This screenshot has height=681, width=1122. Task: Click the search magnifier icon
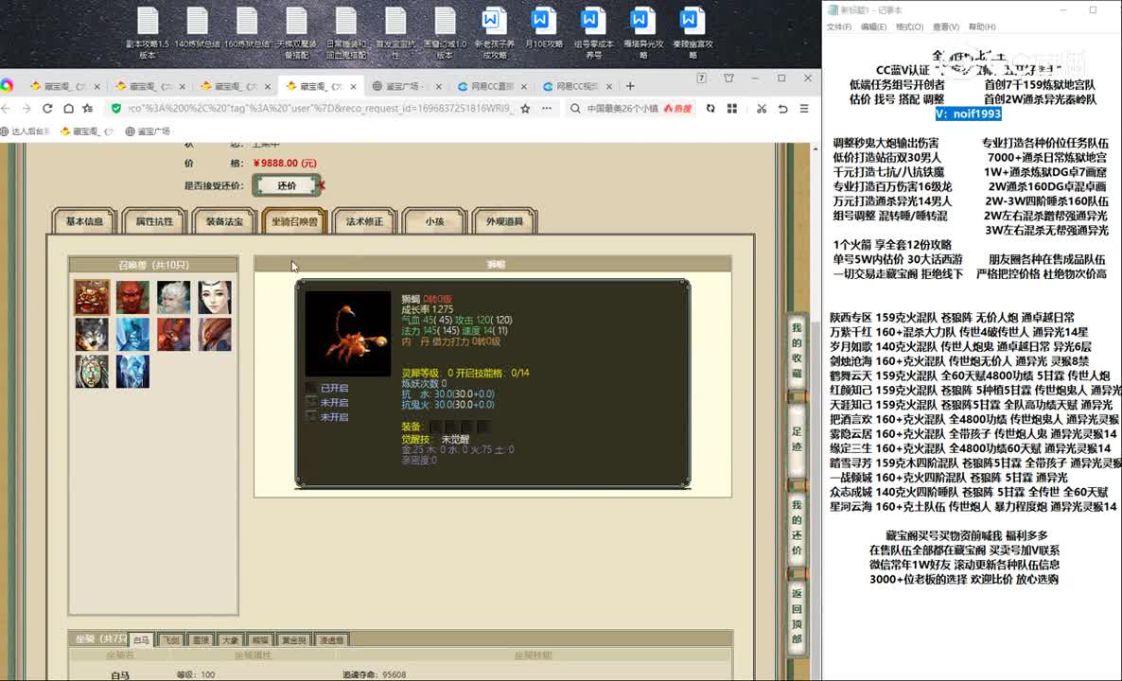tap(575, 109)
